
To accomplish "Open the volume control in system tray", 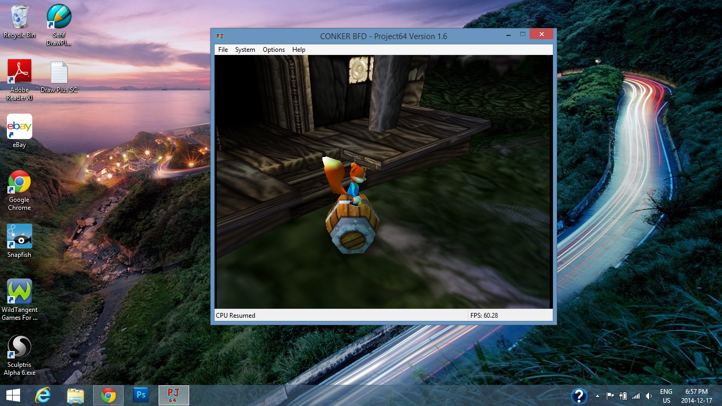I will (x=649, y=396).
